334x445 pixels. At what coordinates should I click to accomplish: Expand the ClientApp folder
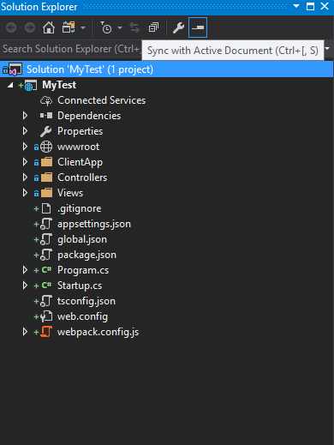[x=25, y=162]
